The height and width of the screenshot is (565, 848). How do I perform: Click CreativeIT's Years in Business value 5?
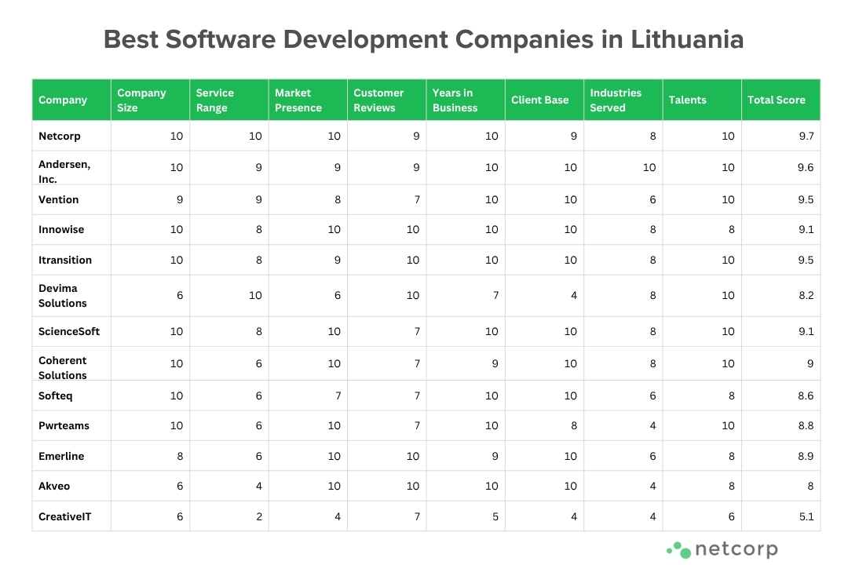(x=495, y=516)
